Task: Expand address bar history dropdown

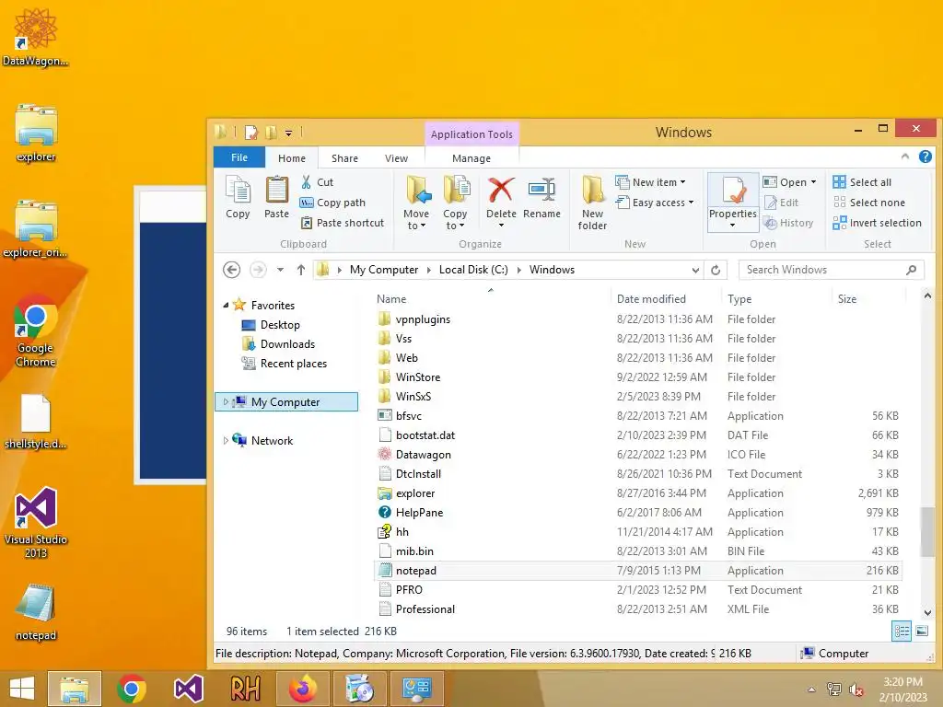Action: [695, 271]
